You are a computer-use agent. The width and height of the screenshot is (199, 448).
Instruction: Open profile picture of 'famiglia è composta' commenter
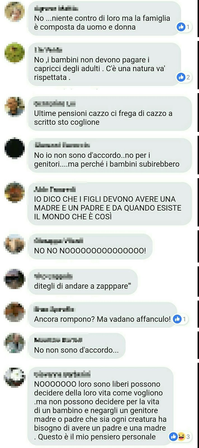point(15,12)
